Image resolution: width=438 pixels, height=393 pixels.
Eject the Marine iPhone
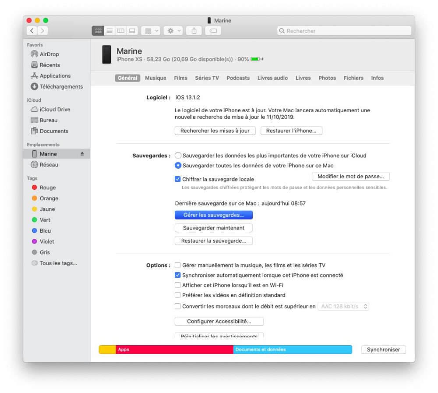pos(82,154)
